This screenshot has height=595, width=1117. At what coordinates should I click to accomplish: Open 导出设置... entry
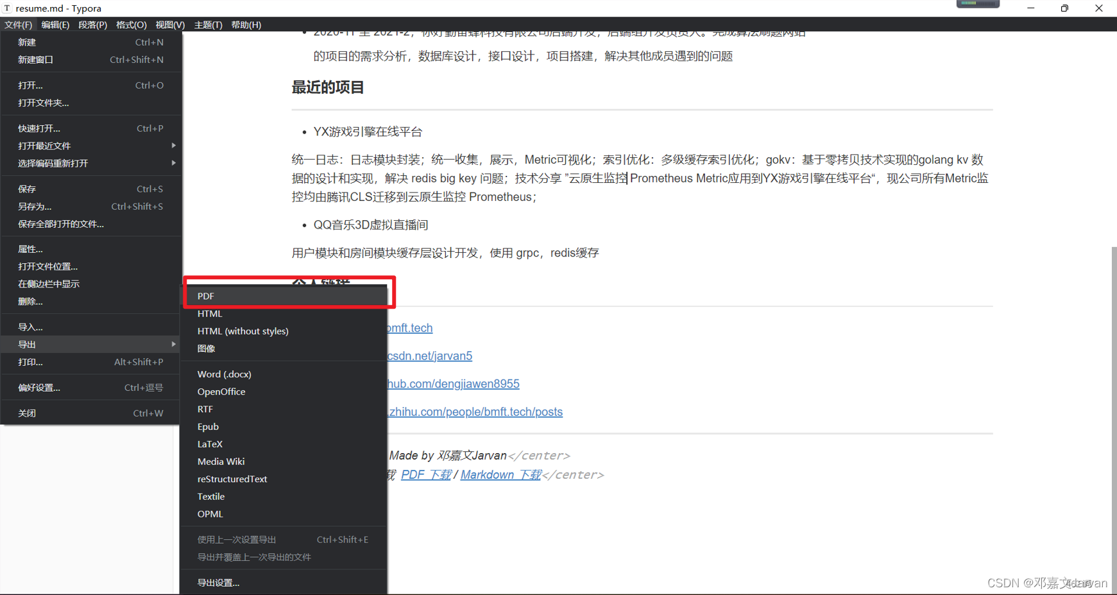tap(285, 583)
